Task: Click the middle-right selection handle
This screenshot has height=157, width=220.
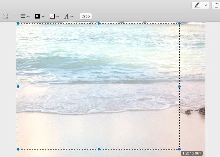Action: [x=179, y=86]
